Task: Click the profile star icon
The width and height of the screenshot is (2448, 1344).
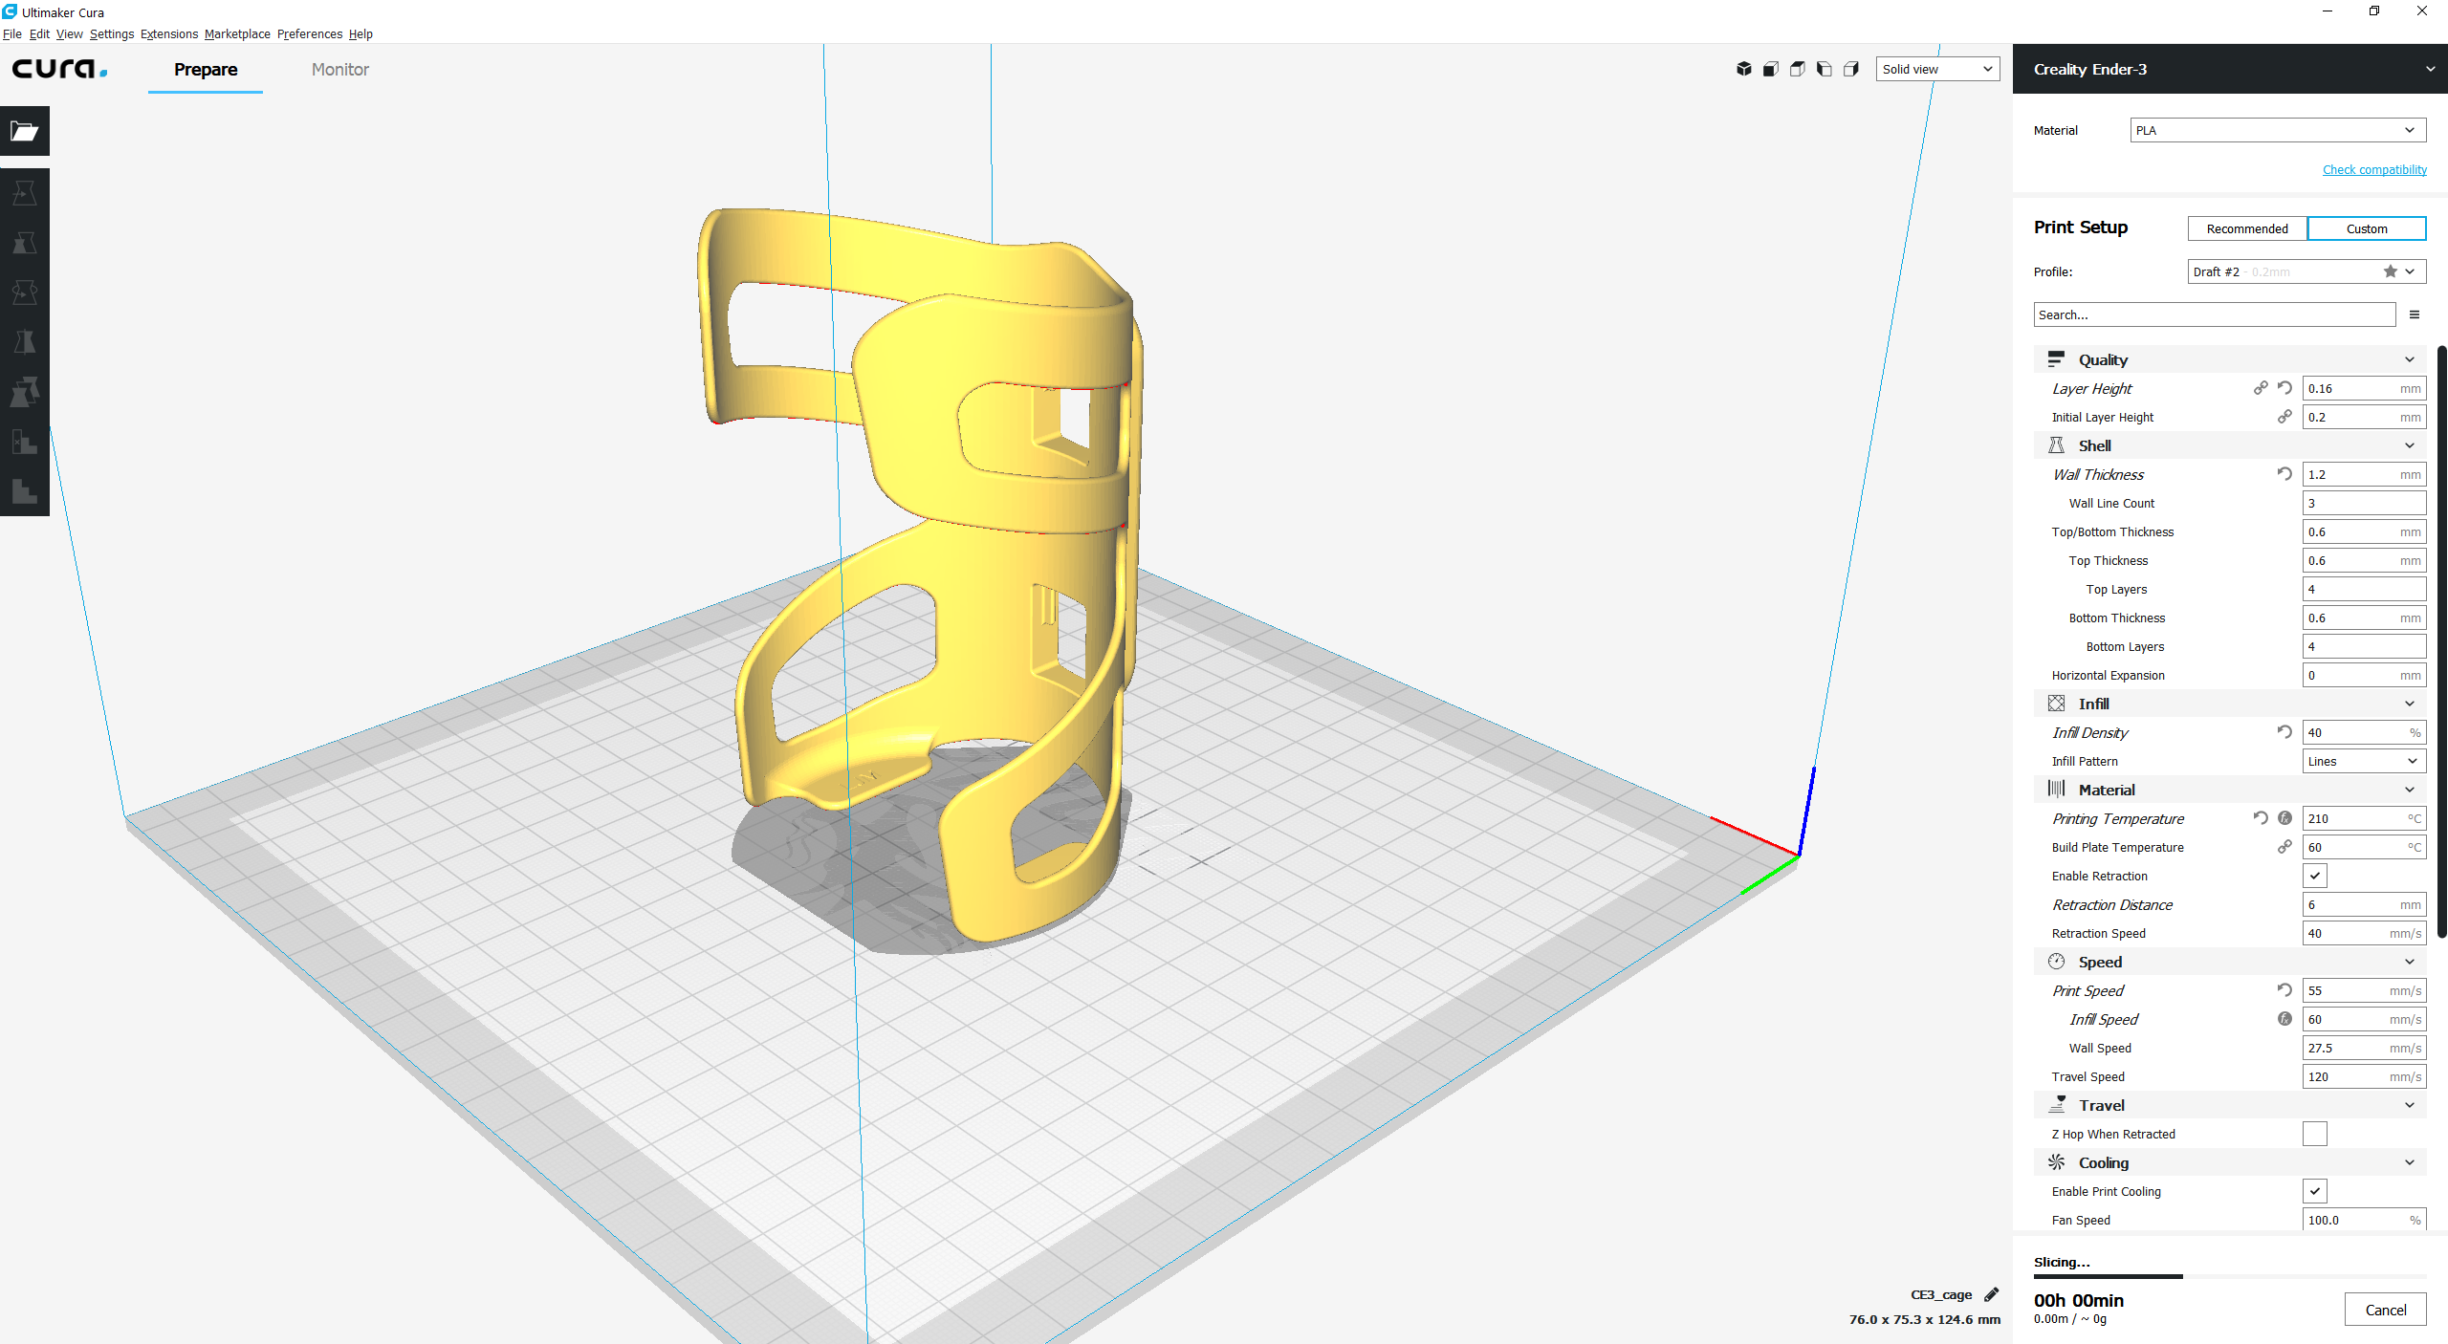Action: (x=2391, y=271)
